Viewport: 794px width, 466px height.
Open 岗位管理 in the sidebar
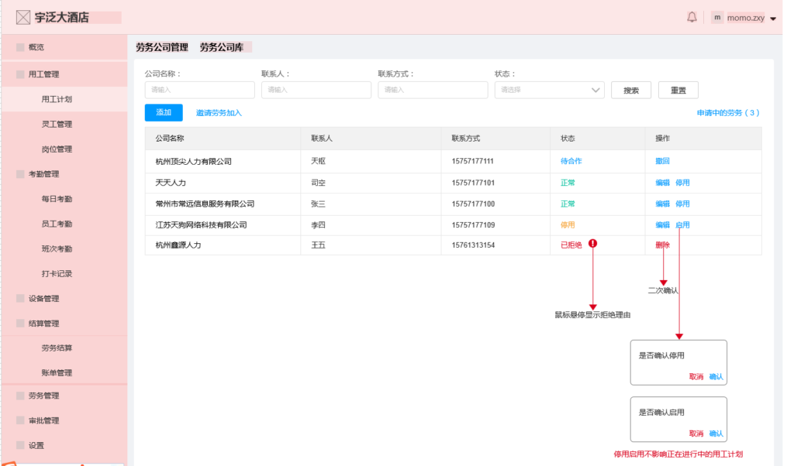(57, 149)
